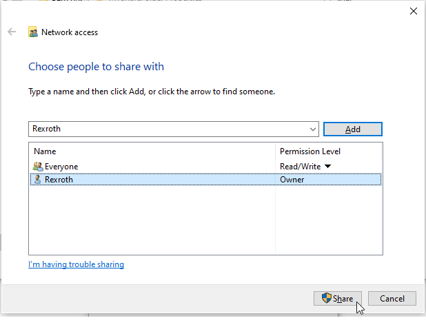426x327 pixels.
Task: Click the Rexroth user account icon
Action: tap(37, 180)
